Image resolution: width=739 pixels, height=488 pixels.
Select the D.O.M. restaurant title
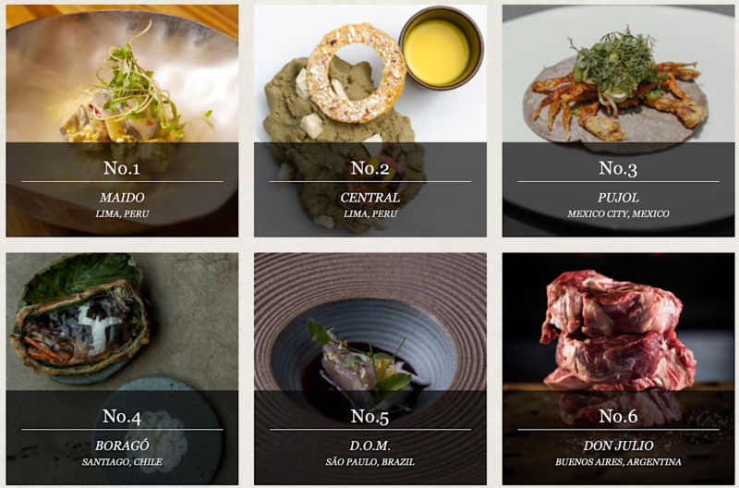pyautogui.click(x=370, y=445)
